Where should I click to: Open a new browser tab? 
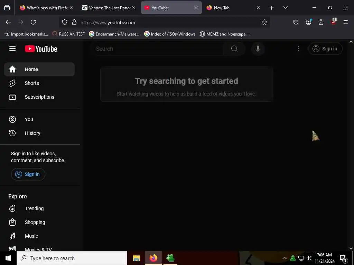[272, 8]
